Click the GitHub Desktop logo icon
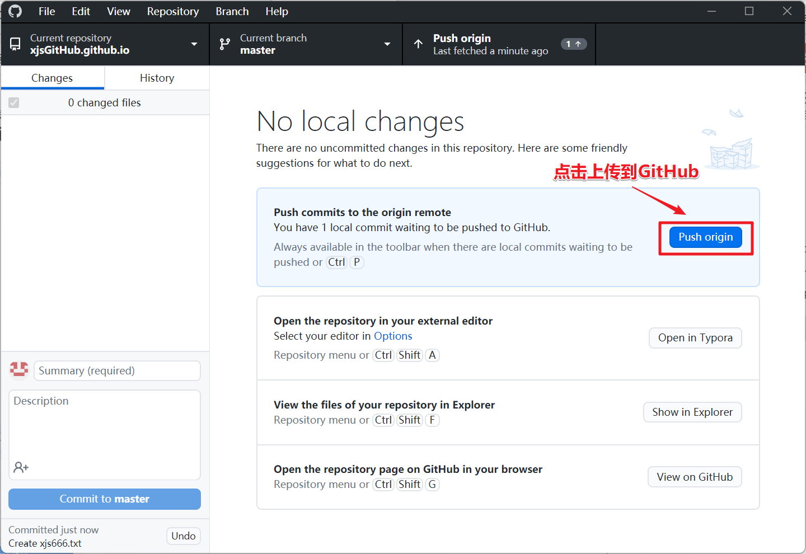Image resolution: width=806 pixels, height=554 pixels. (15, 11)
